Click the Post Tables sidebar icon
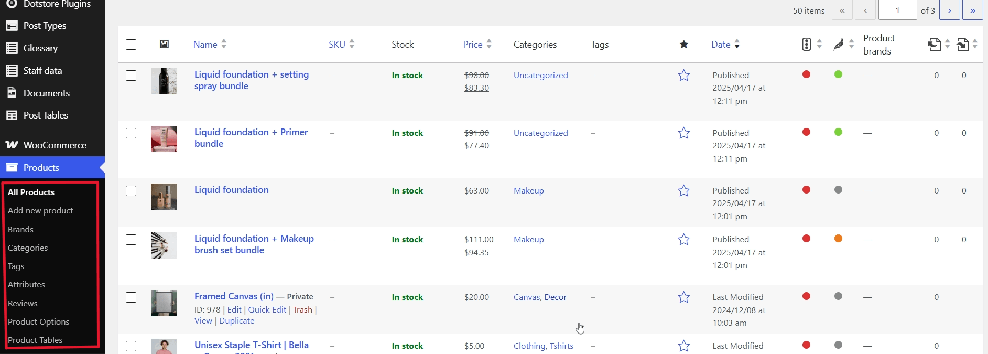Screen dimensions: 988x354 (x=12, y=115)
